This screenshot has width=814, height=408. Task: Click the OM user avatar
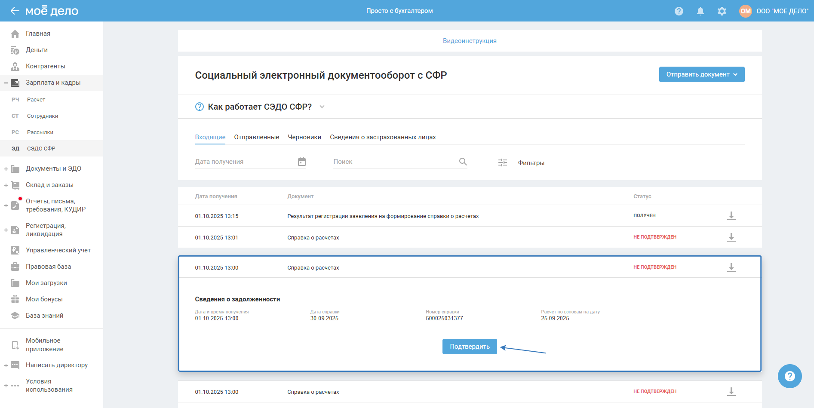tap(746, 11)
